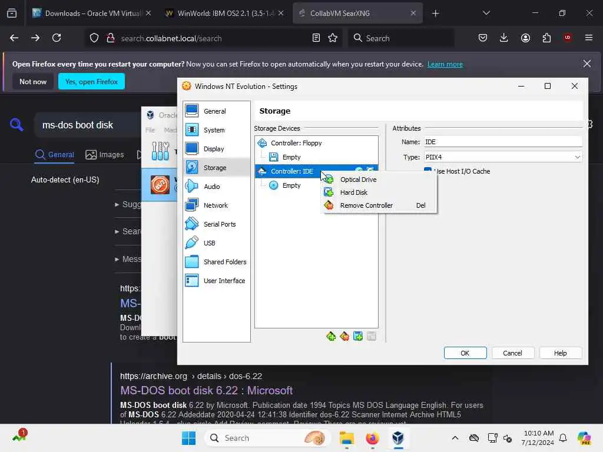Open the System settings category
Image resolution: width=603 pixels, height=452 pixels.
(217, 130)
